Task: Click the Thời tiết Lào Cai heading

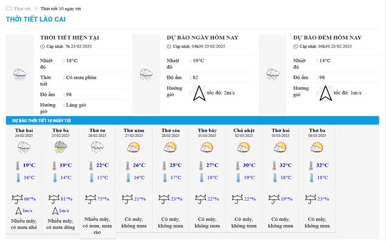Action: click(x=36, y=20)
